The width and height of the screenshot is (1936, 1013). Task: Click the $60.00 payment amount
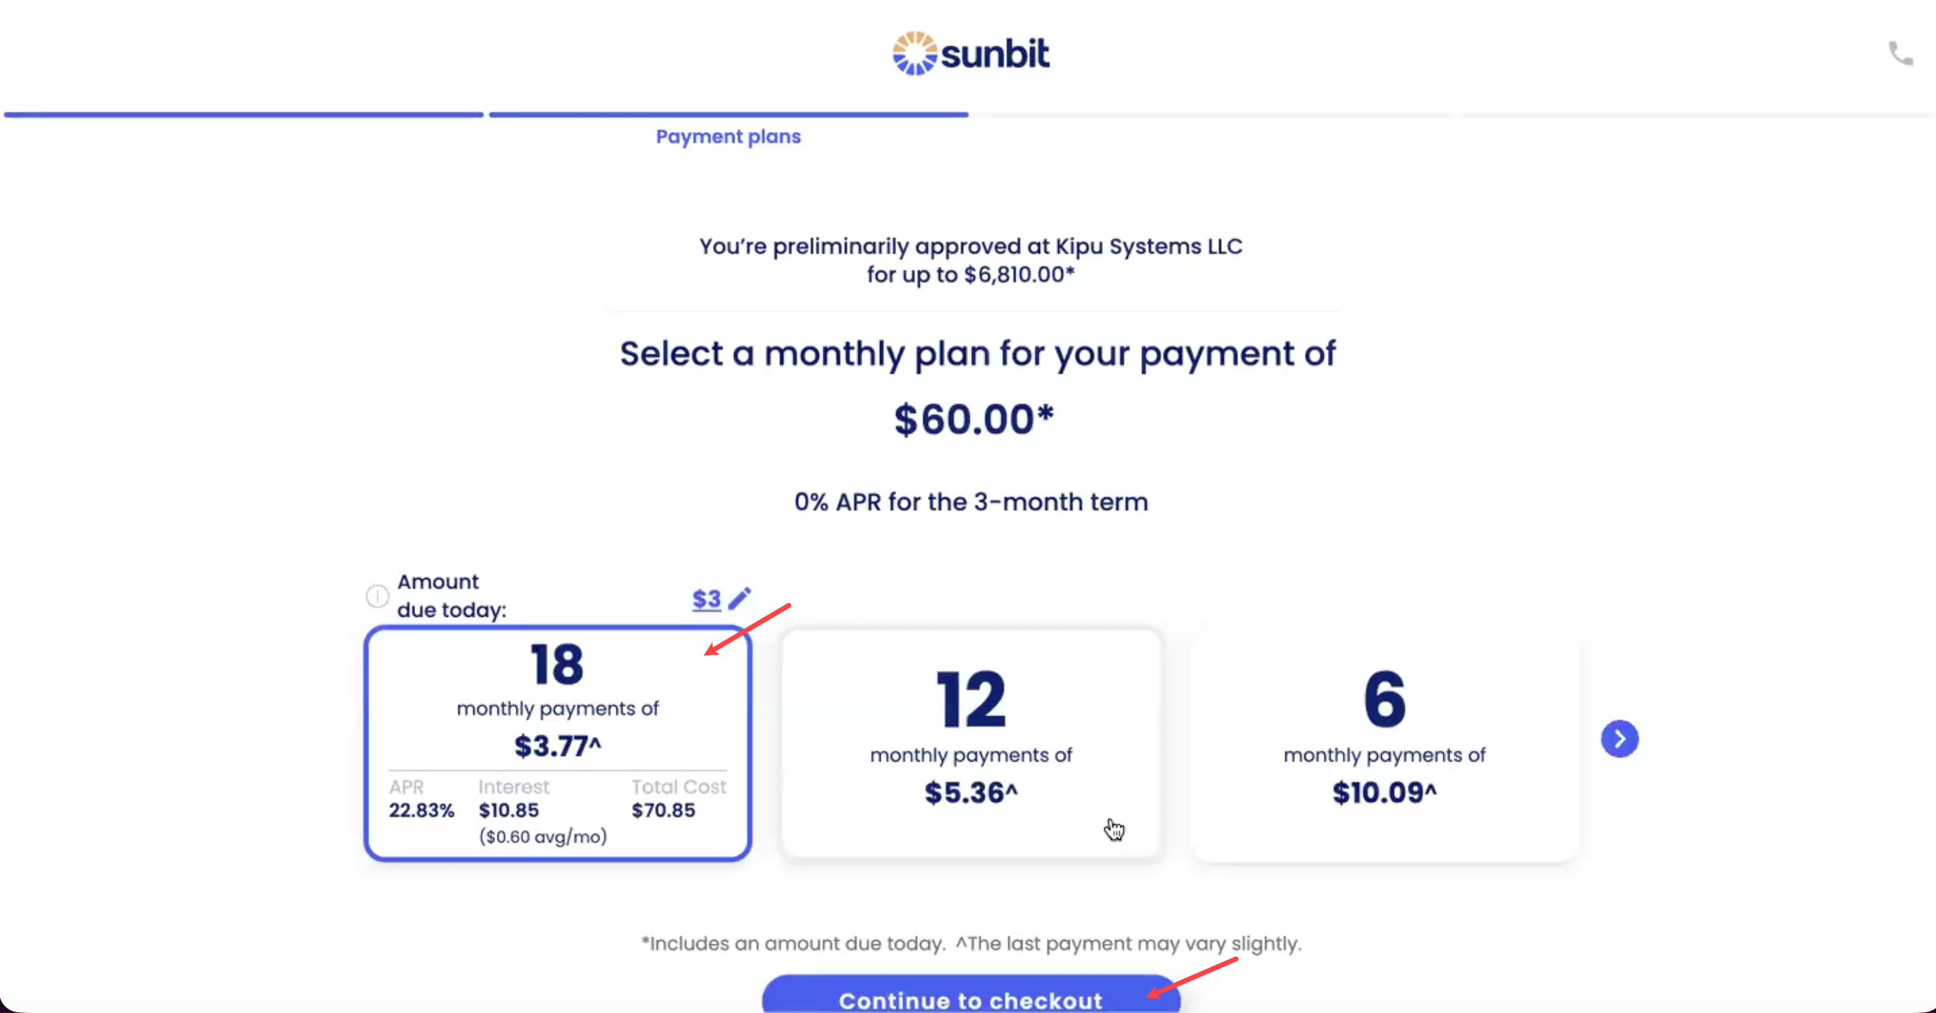pyautogui.click(x=974, y=419)
